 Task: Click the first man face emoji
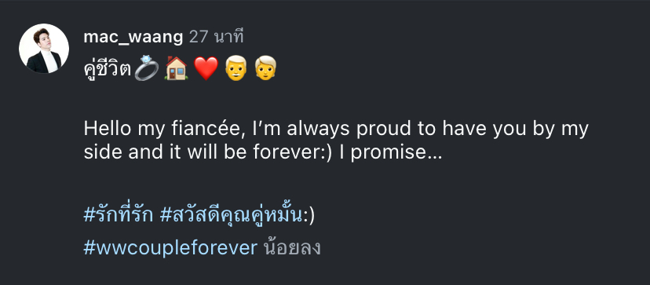coord(236,68)
